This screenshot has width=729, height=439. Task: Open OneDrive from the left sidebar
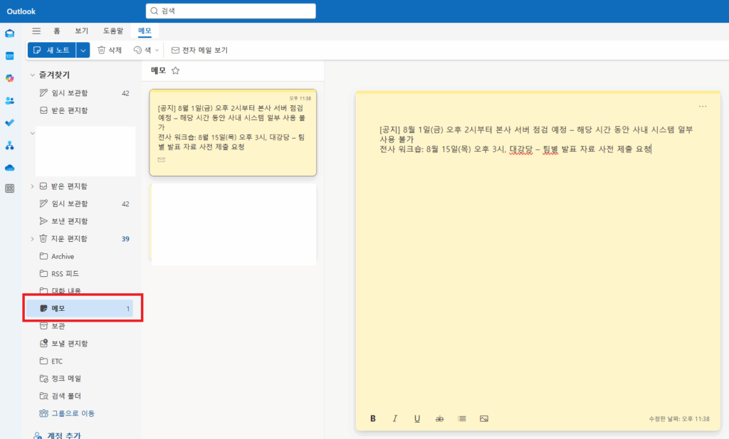tap(9, 167)
